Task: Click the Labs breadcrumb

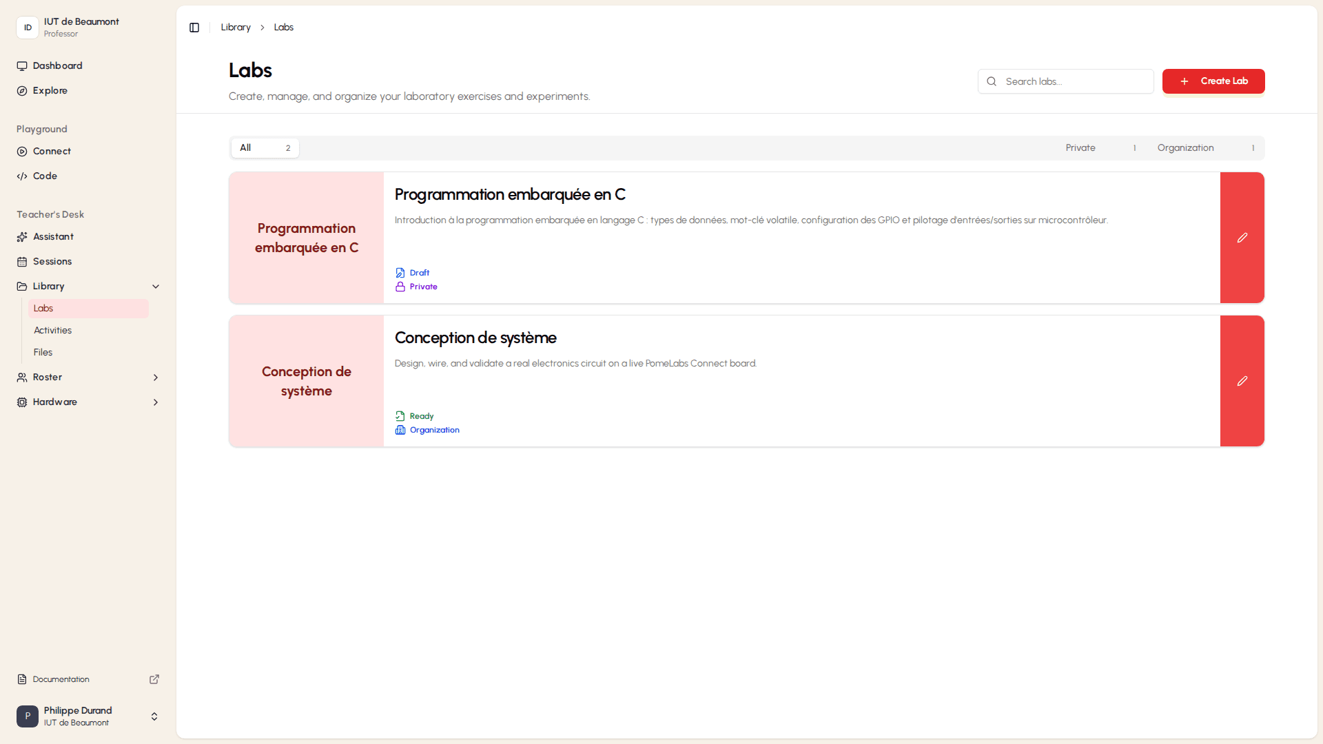Action: [x=284, y=28]
